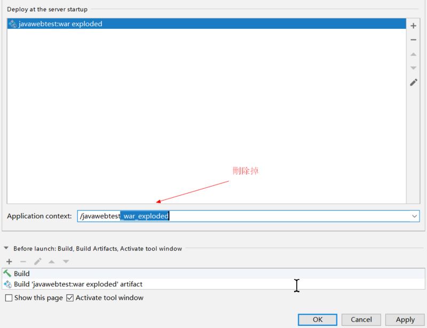Add a Before launch task with plus icon
The image size is (427, 328).
pyautogui.click(x=9, y=261)
